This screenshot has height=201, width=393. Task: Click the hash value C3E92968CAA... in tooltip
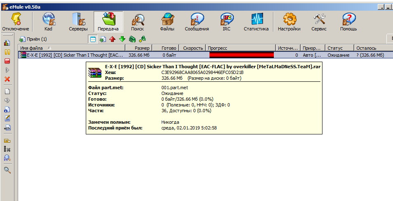(202, 73)
